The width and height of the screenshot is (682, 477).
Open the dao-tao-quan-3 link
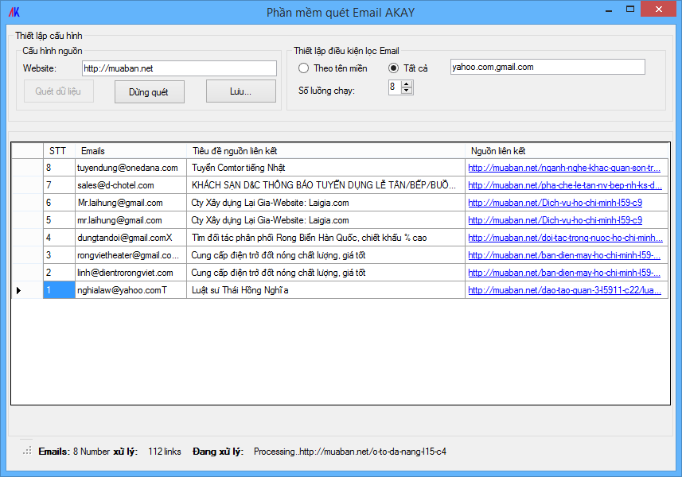tap(564, 290)
